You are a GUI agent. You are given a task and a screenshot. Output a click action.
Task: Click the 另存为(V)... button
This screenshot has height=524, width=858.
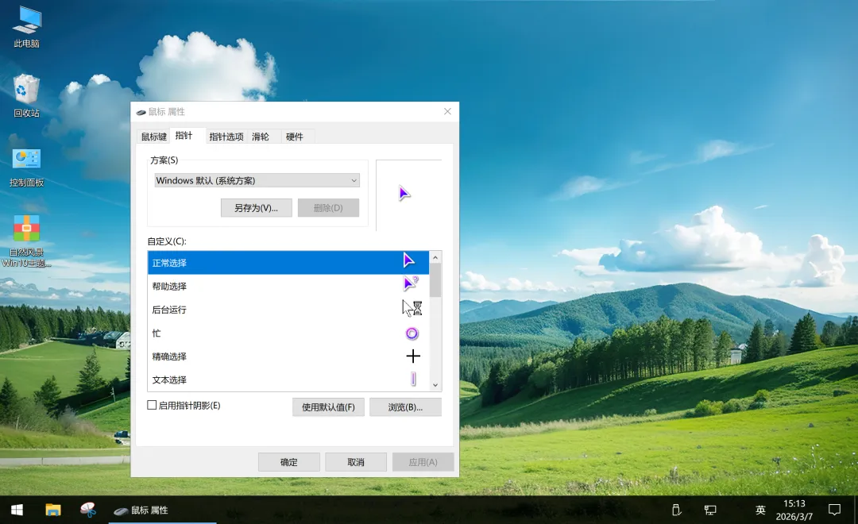tap(256, 208)
